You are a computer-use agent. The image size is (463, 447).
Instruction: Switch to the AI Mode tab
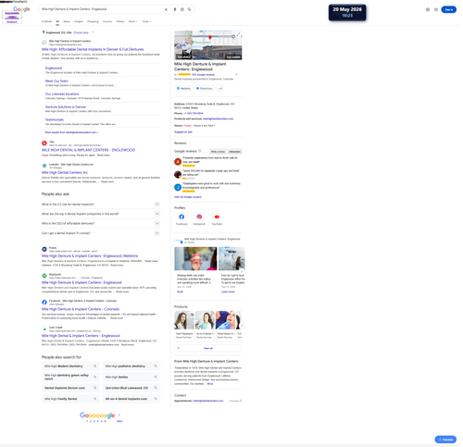click(46, 21)
